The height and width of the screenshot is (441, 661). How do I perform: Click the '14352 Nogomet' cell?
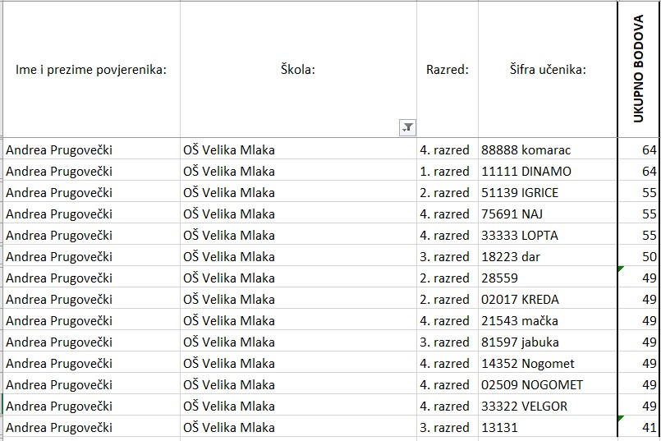pyautogui.click(x=548, y=364)
